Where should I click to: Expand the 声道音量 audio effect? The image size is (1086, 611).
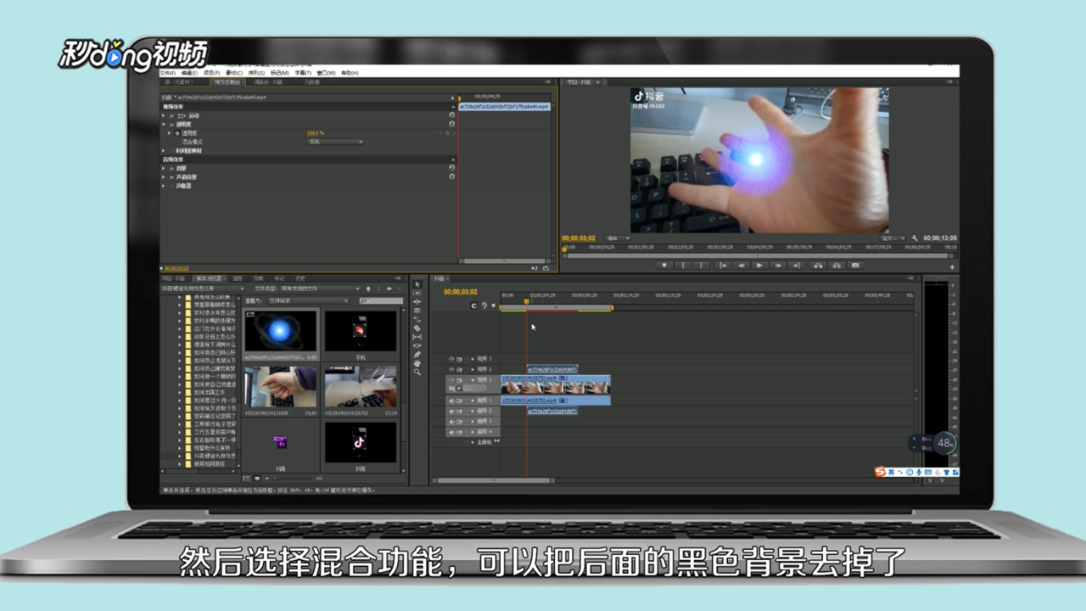click(x=163, y=177)
